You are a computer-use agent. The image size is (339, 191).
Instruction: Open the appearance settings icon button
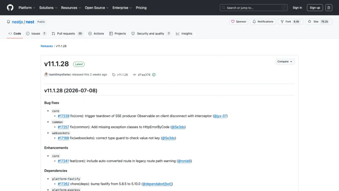tap(329, 8)
